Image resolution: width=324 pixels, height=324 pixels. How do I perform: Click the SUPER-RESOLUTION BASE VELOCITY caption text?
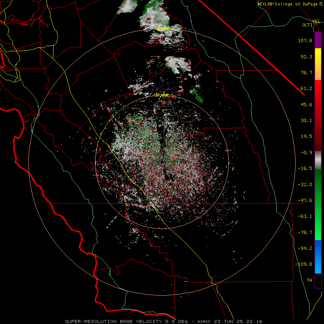113,321
